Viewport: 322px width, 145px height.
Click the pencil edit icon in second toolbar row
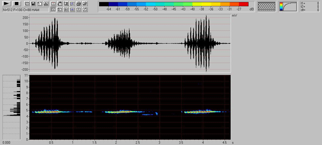pos(85,10)
